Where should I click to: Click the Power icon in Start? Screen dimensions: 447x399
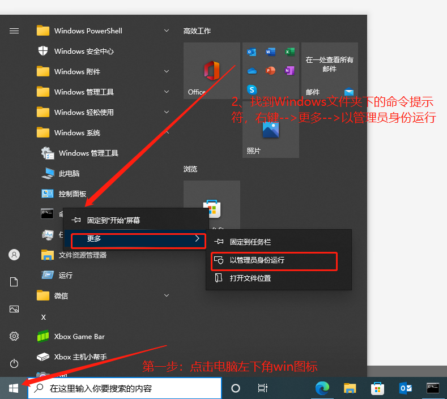pyautogui.click(x=14, y=364)
